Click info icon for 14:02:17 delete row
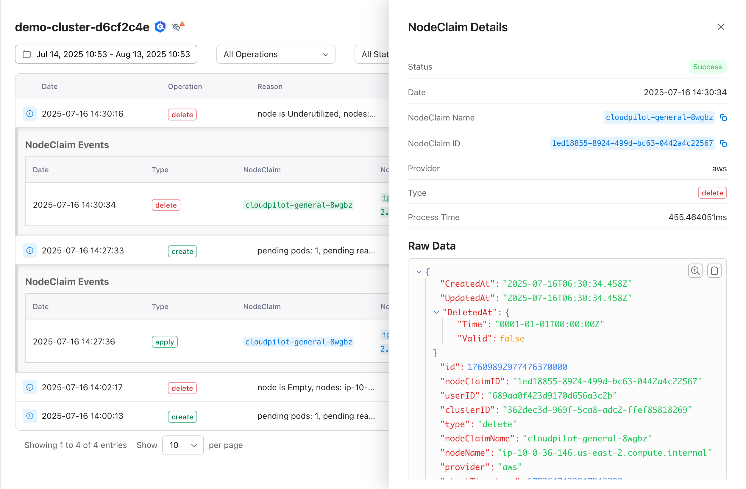This screenshot has height=489, width=746. (30, 388)
